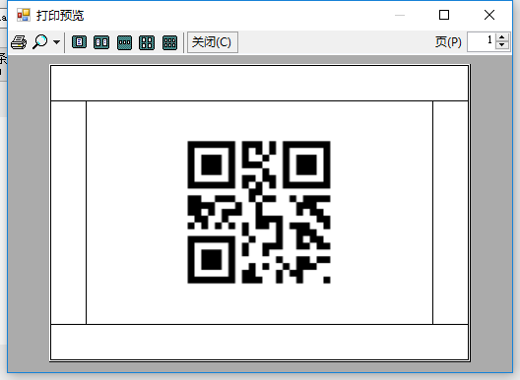This screenshot has height=380, width=520.
Task: Open the zoom level dropdown arrow
Action: [57, 42]
